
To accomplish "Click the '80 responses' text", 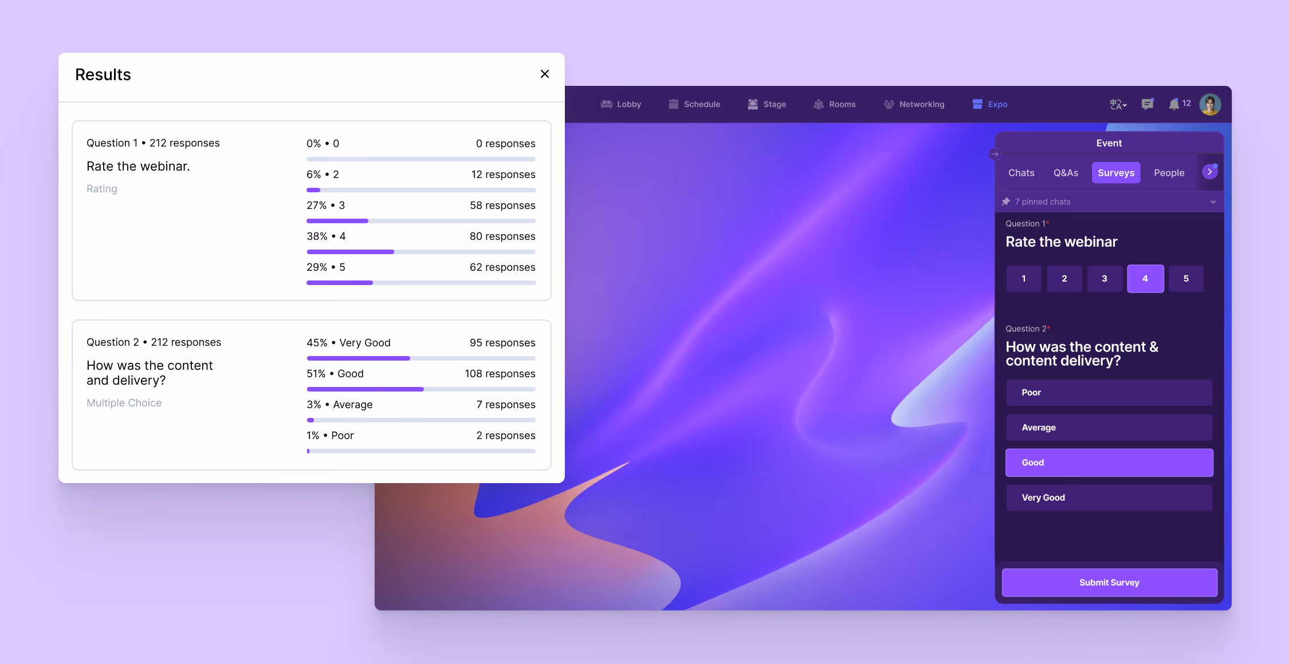I will pyautogui.click(x=502, y=236).
